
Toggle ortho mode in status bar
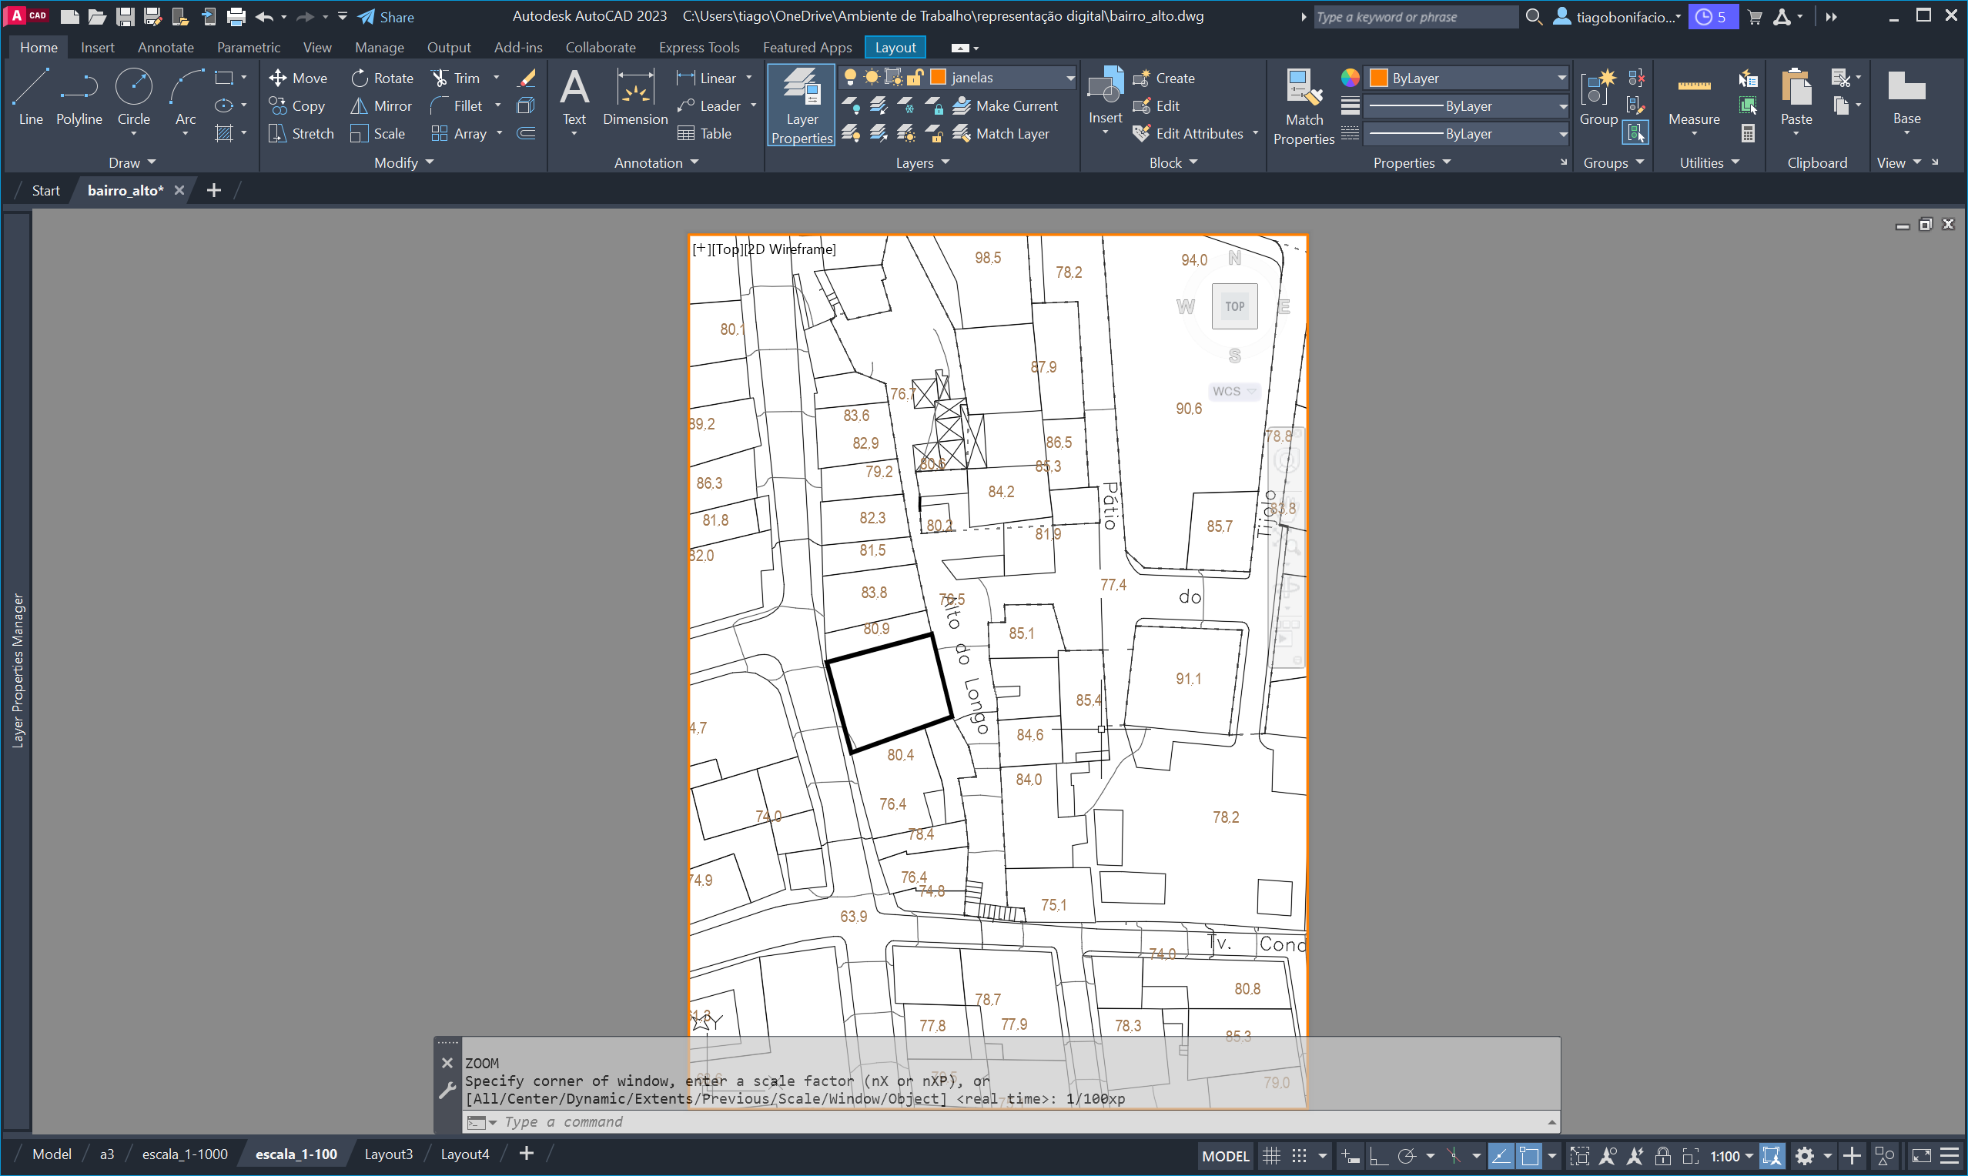1377,1155
